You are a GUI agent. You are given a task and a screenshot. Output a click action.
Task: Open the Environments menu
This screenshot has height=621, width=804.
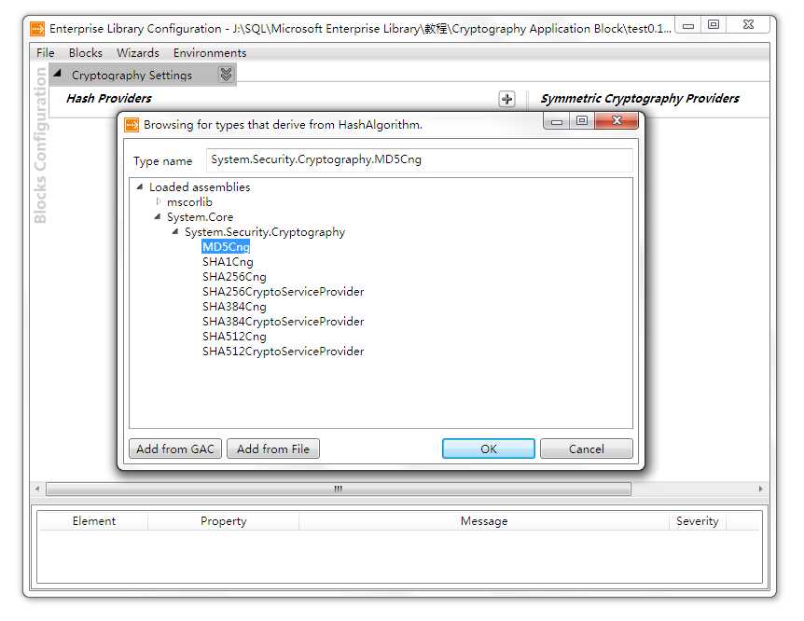point(210,53)
